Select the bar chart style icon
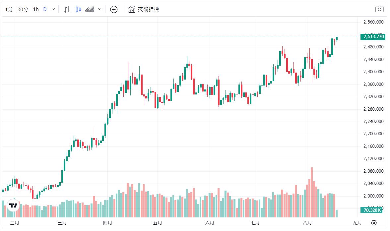The height and width of the screenshot is (231, 390). click(67, 9)
